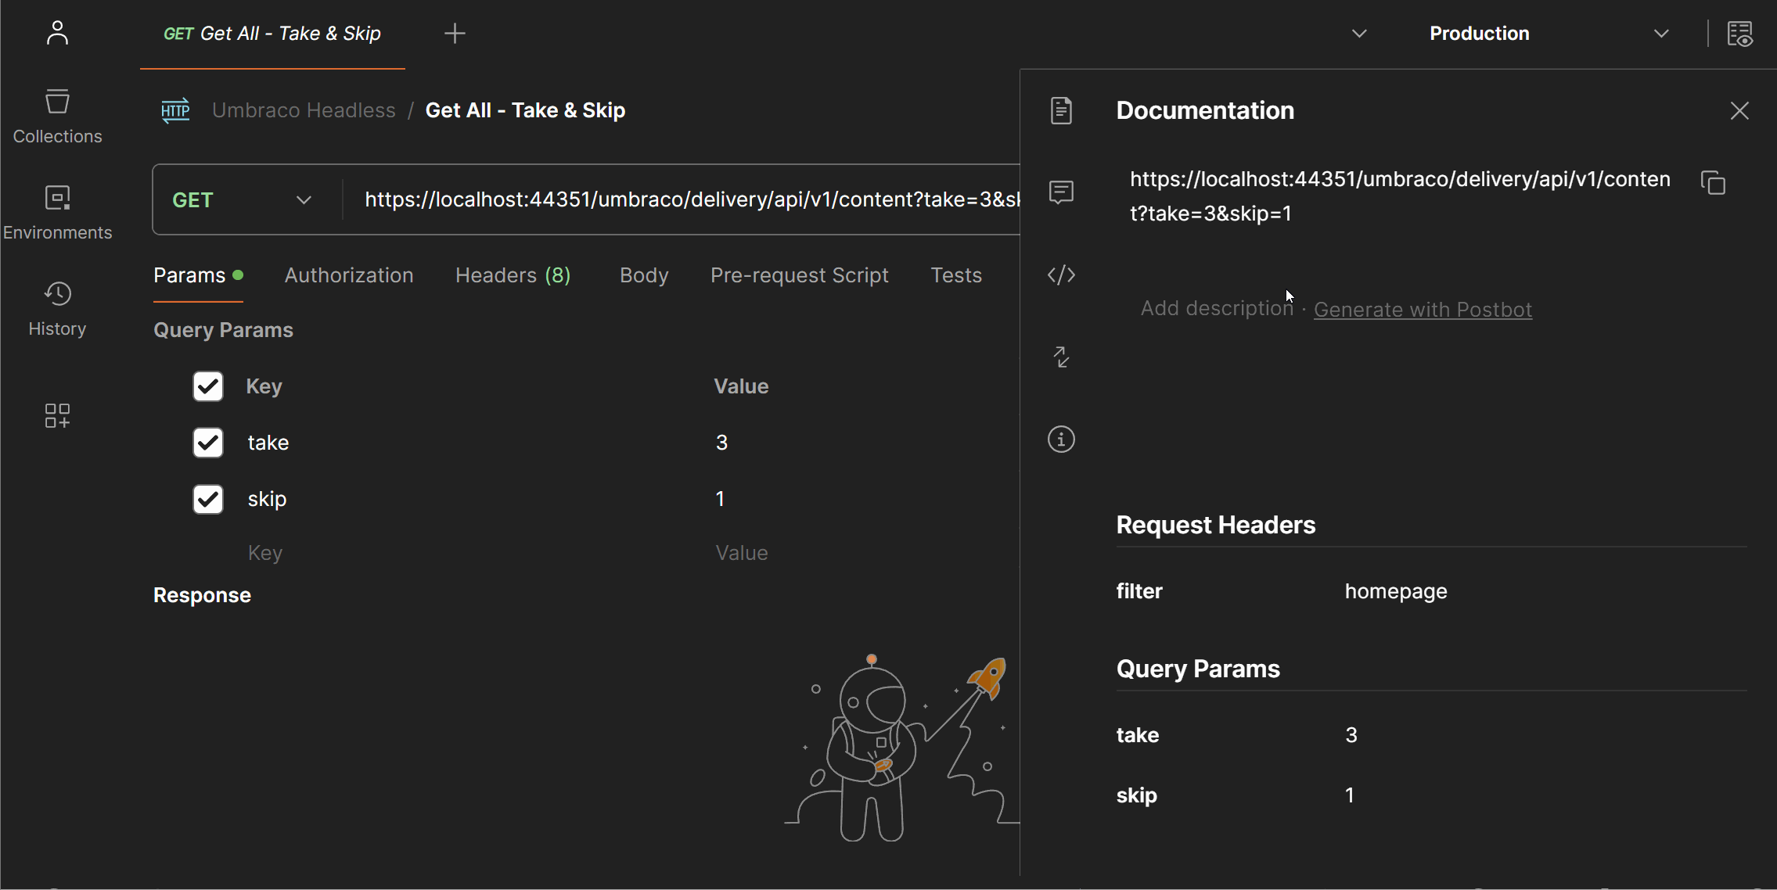
Task: Open the Collections sidebar icon
Action: (x=57, y=117)
